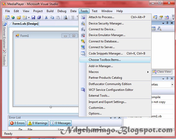Click the Attach to Process menu icon
The height and width of the screenshot is (139, 176).
tap(83, 17)
